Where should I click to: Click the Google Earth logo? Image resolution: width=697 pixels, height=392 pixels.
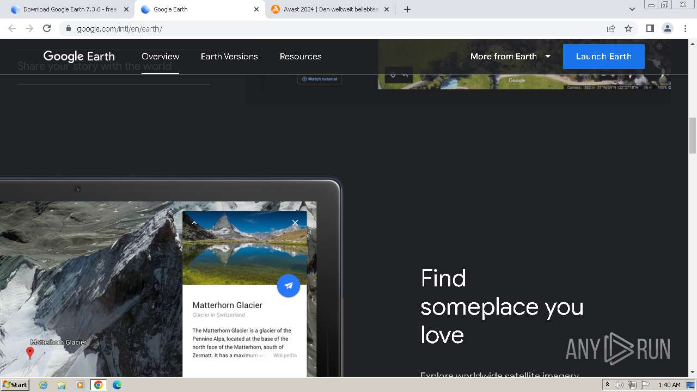coord(79,56)
